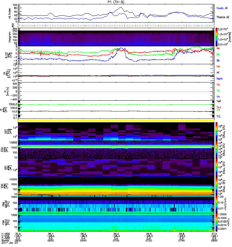Click the ion velocity Vi plot panel
232x247 pixels.
(x=116, y=91)
